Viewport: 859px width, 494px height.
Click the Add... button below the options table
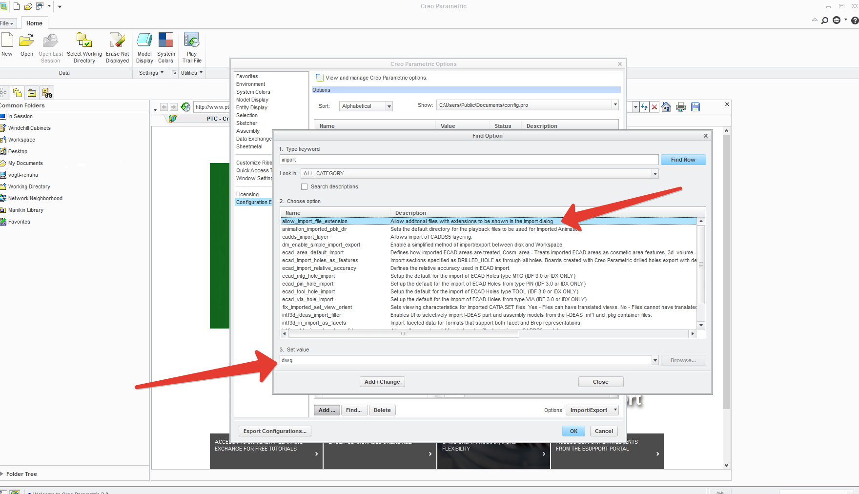pos(327,410)
